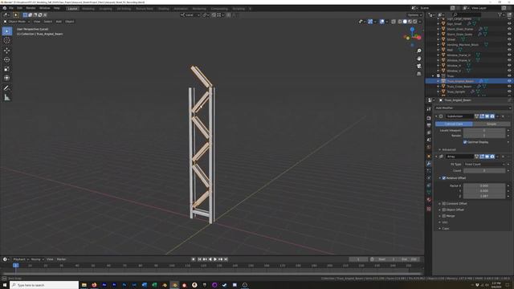The height and width of the screenshot is (289, 514).
Task: Open the Edit menu
Action: 19,8
